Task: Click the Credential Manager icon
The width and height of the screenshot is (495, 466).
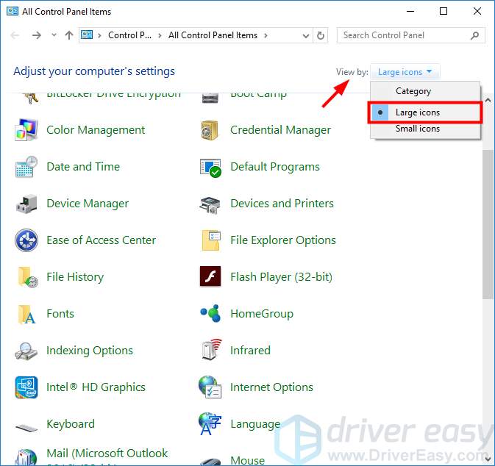Action: (210, 130)
